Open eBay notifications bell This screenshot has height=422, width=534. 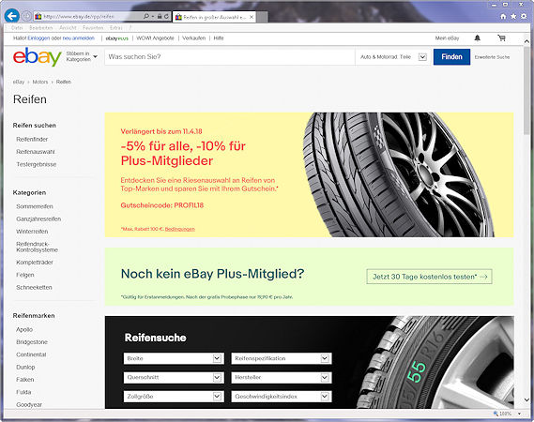[477, 38]
